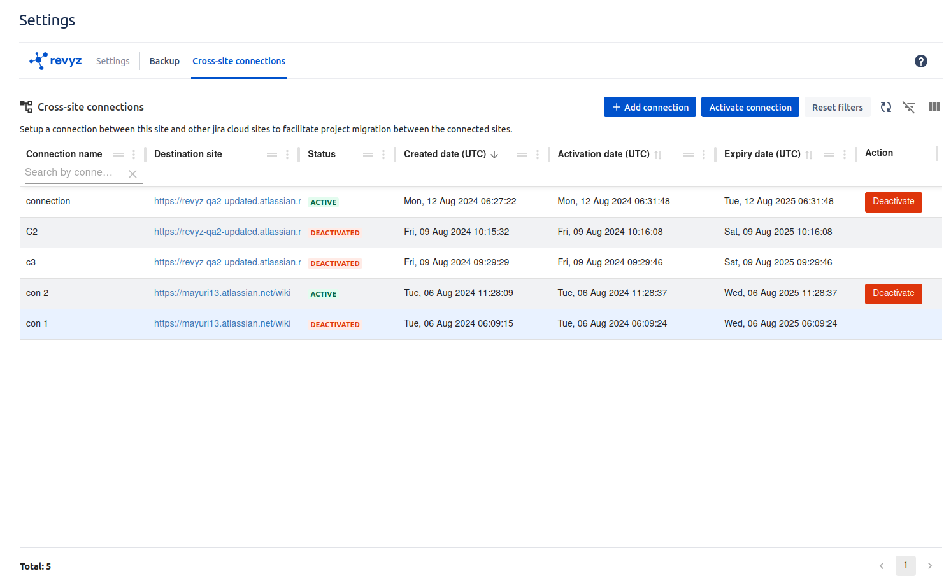This screenshot has width=944, height=576.
Task: Switch to the Backup tab
Action: point(164,61)
